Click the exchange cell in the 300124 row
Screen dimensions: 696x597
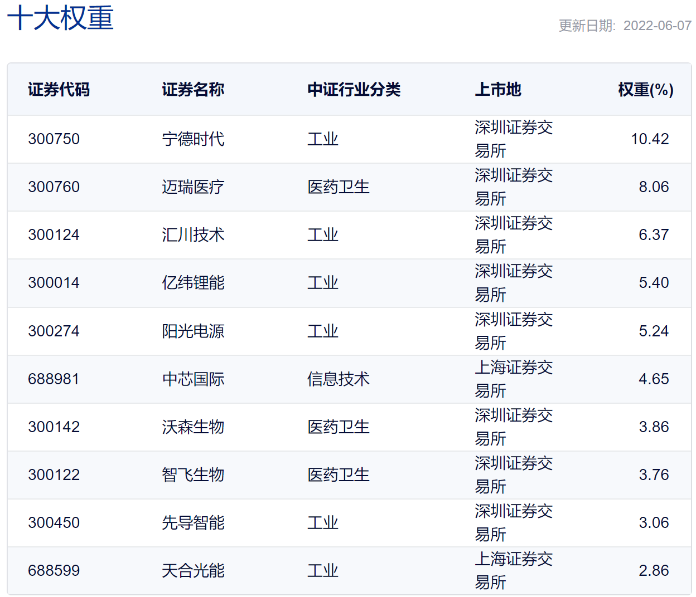click(x=514, y=234)
